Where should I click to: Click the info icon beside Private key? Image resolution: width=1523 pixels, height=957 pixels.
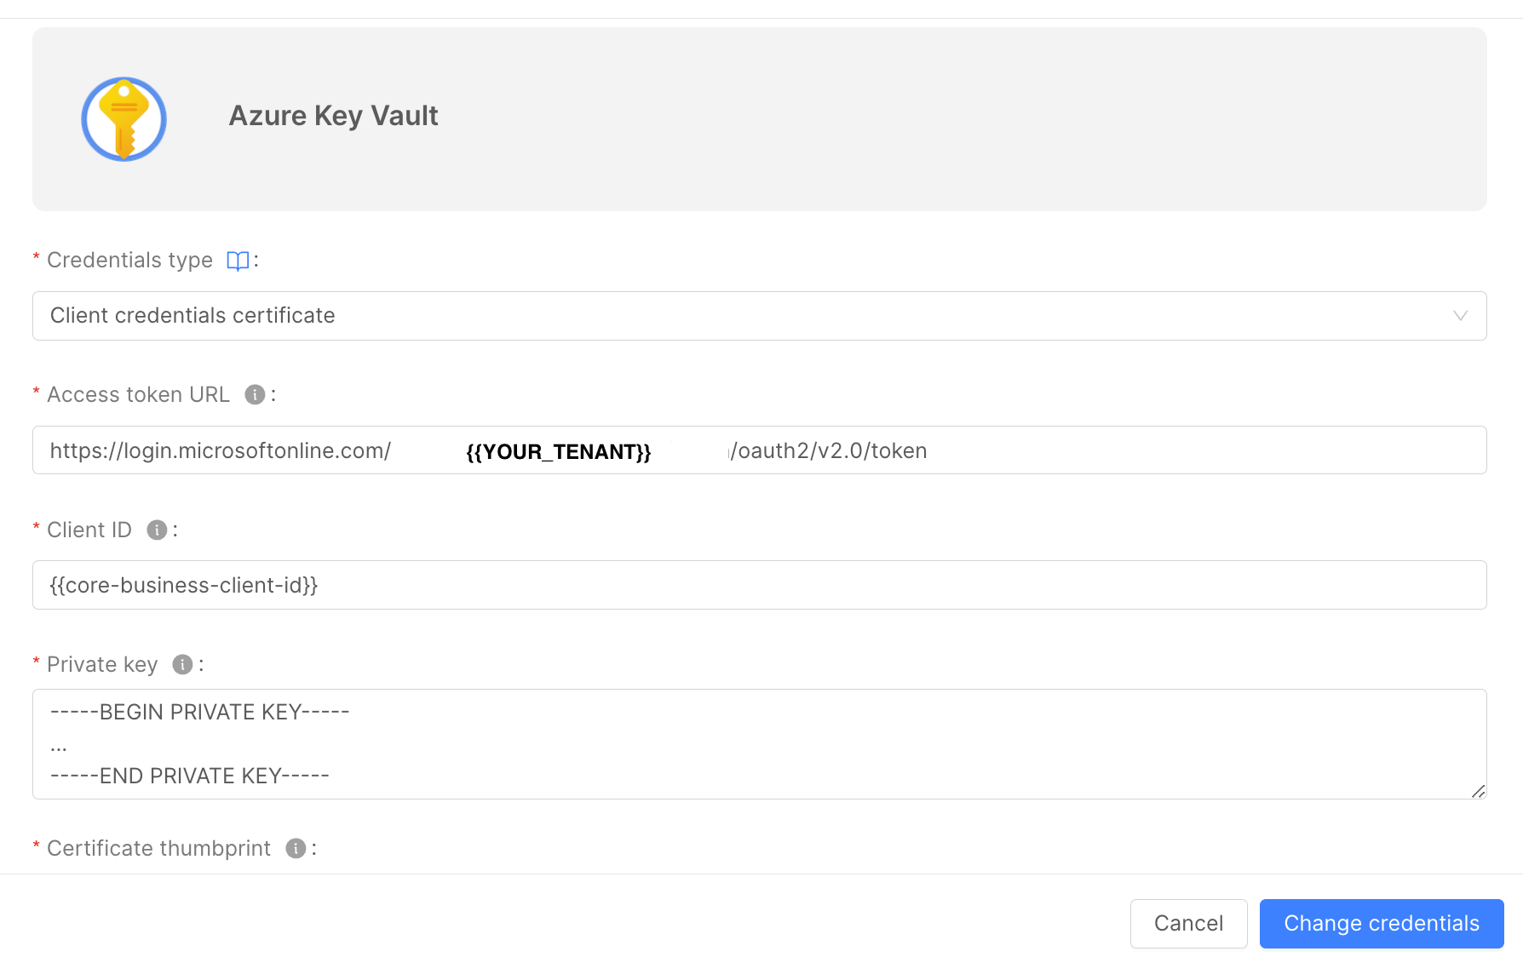click(x=181, y=665)
